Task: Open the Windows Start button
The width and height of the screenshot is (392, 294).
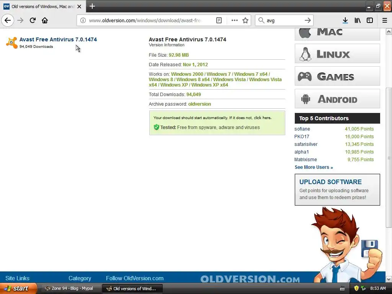Action: (x=18, y=288)
